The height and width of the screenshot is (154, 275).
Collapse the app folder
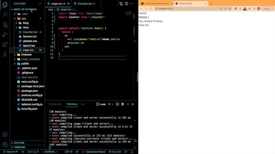(x=15, y=18)
